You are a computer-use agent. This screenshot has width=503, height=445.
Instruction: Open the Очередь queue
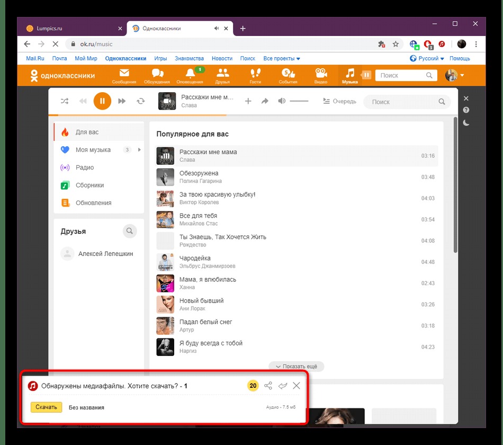339,101
